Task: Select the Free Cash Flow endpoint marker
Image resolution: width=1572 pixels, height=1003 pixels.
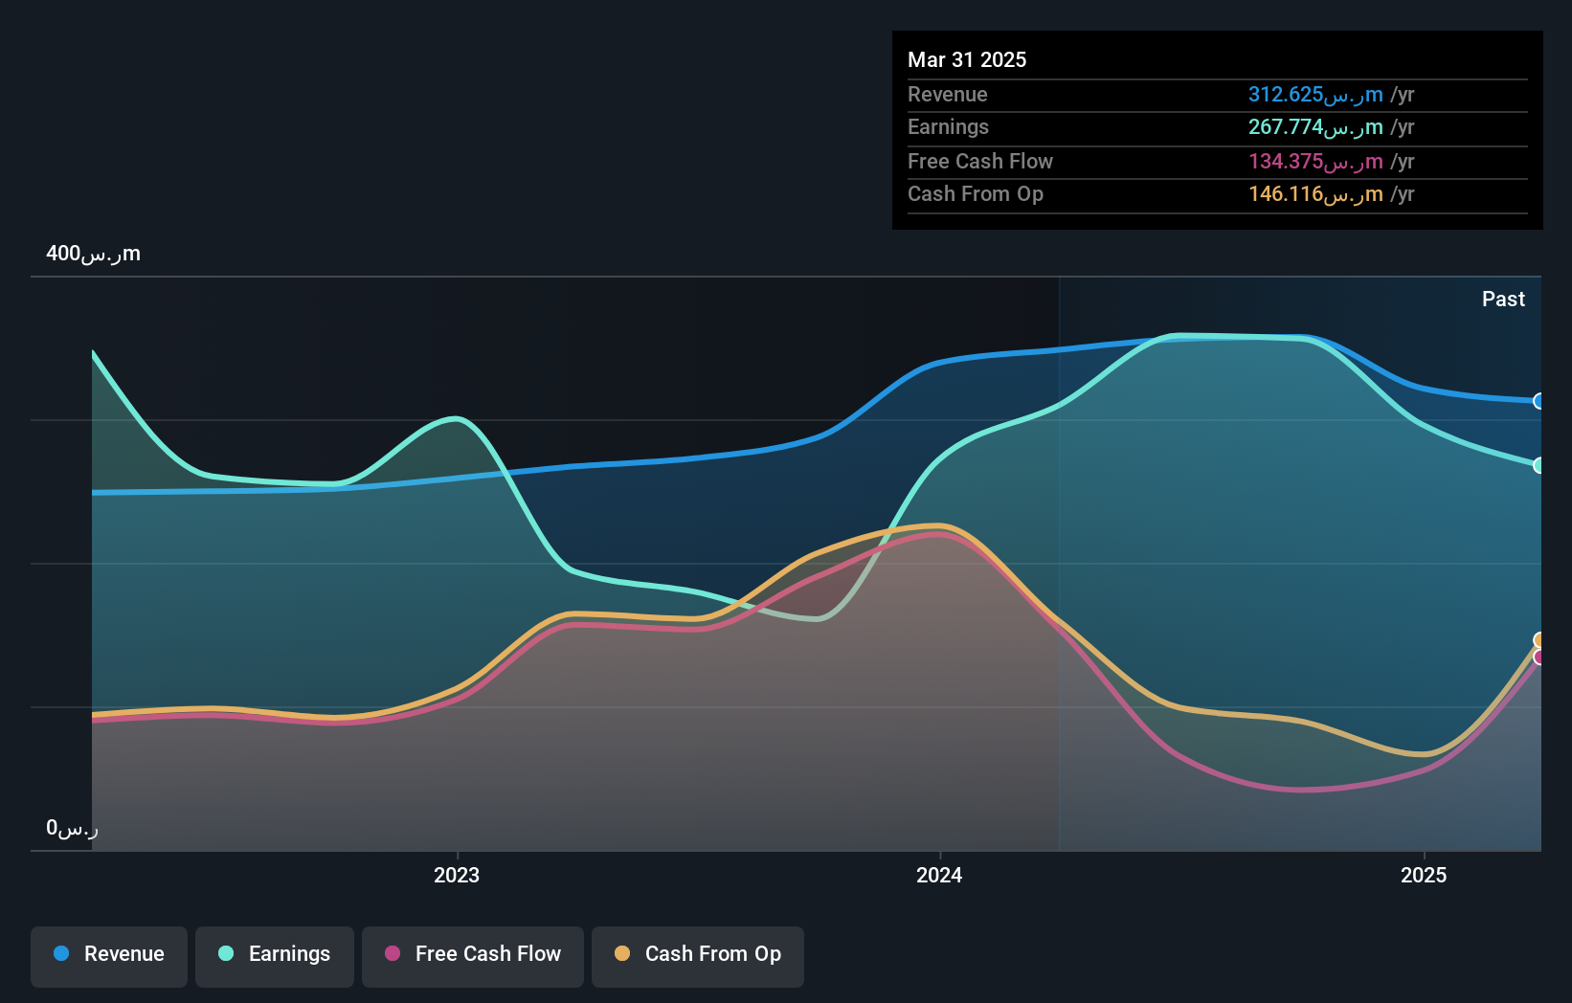Action: (1539, 657)
